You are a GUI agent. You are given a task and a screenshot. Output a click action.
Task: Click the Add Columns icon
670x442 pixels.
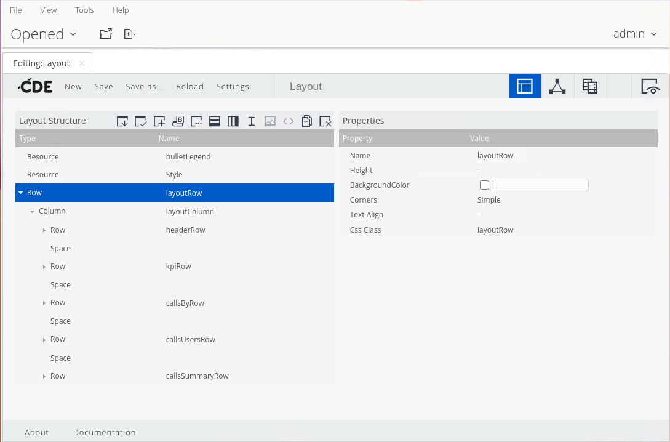click(233, 121)
